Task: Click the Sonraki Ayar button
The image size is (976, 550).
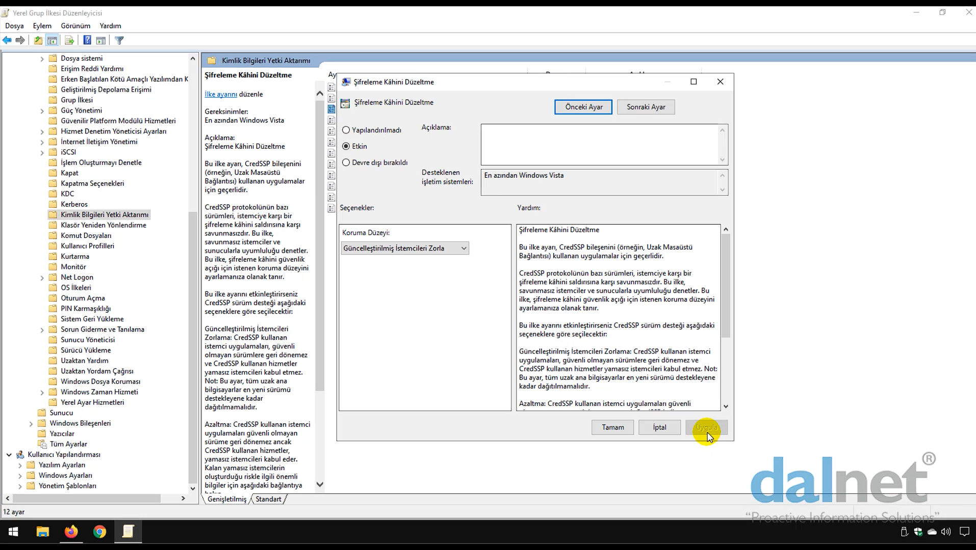Action: (646, 107)
